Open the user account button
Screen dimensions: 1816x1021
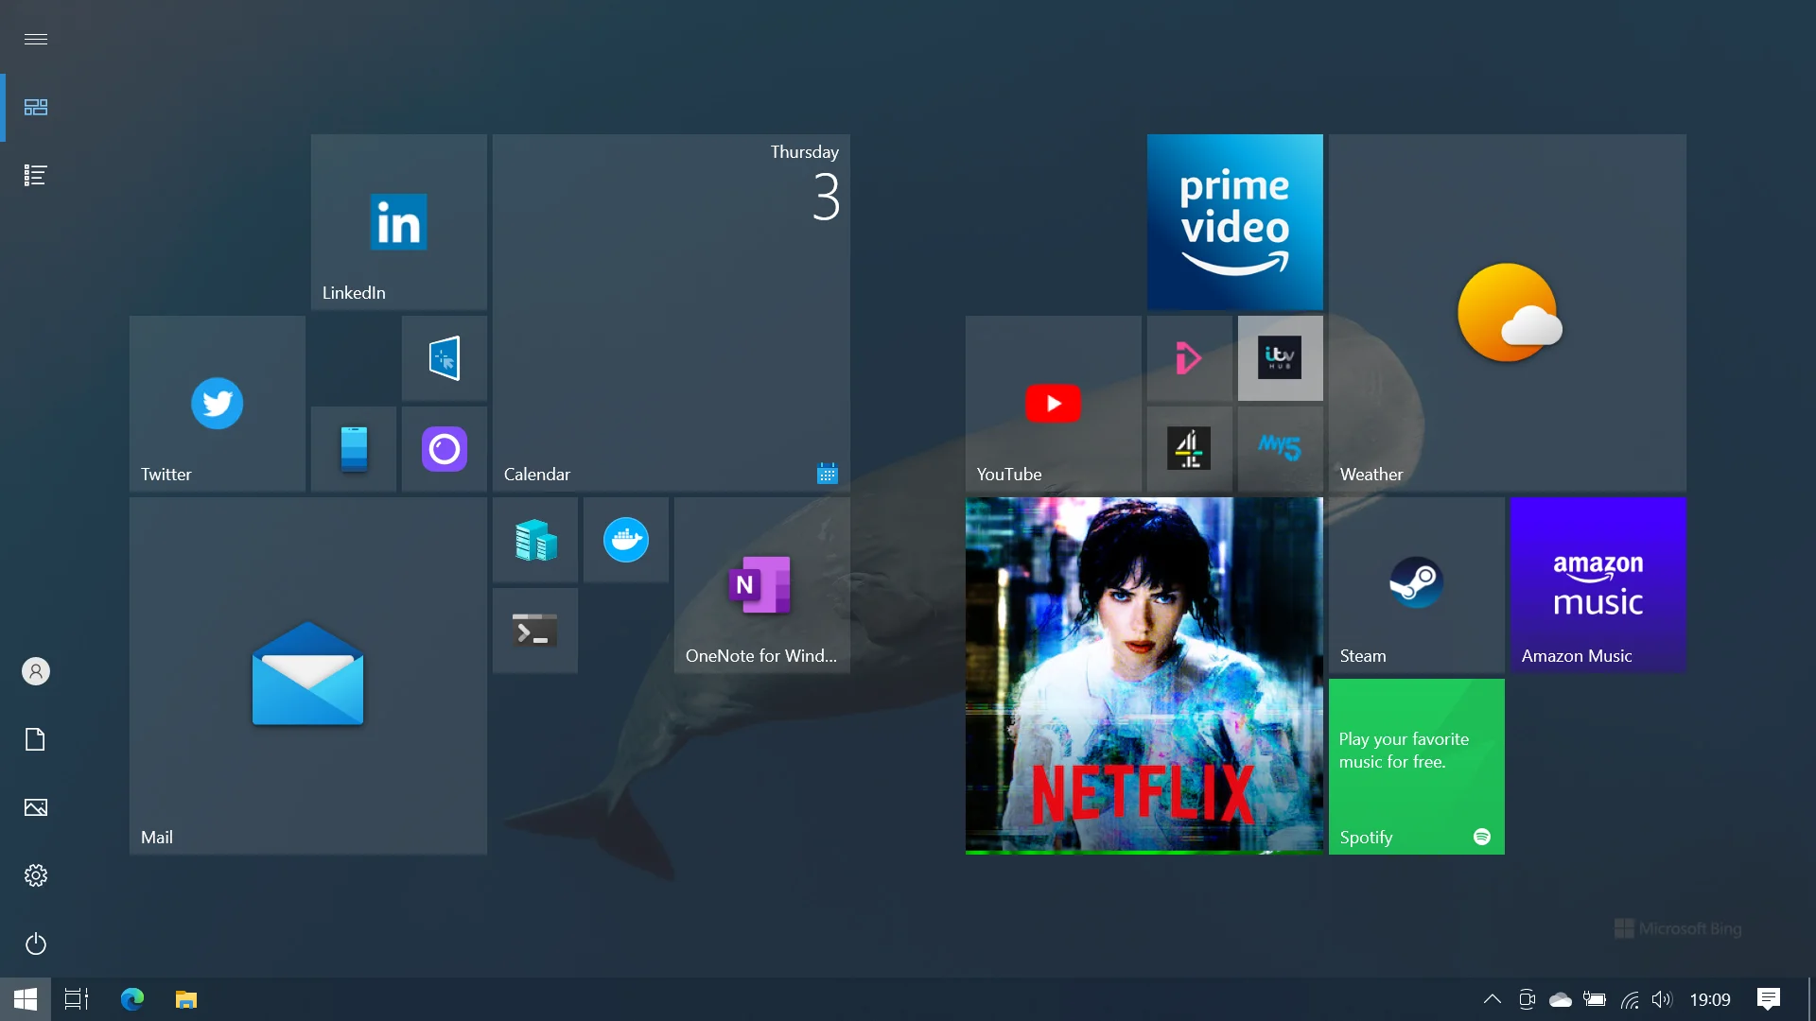click(36, 671)
